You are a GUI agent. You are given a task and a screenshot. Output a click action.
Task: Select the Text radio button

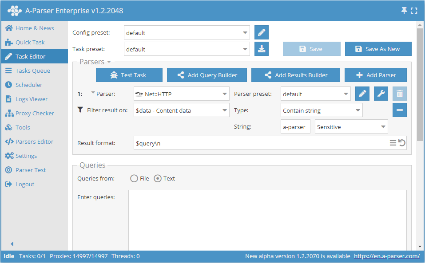[x=158, y=178]
